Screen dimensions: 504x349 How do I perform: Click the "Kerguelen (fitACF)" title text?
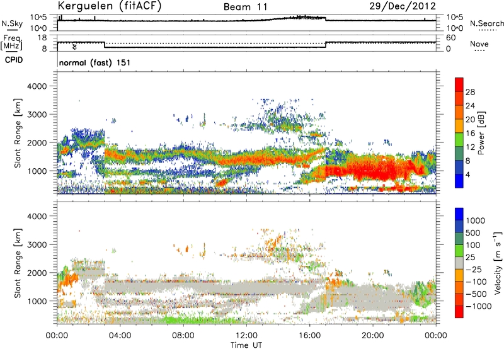pos(109,6)
